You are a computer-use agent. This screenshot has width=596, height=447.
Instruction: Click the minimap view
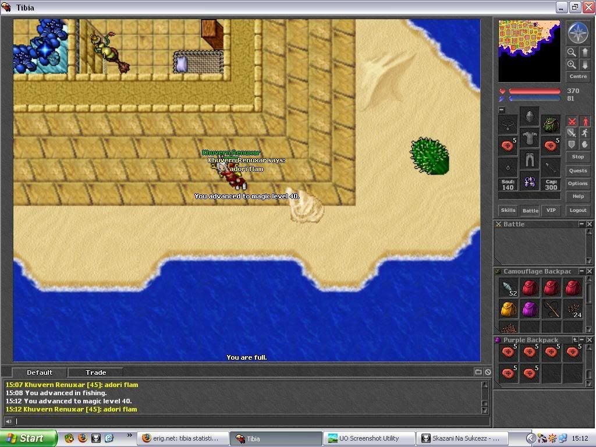point(529,51)
